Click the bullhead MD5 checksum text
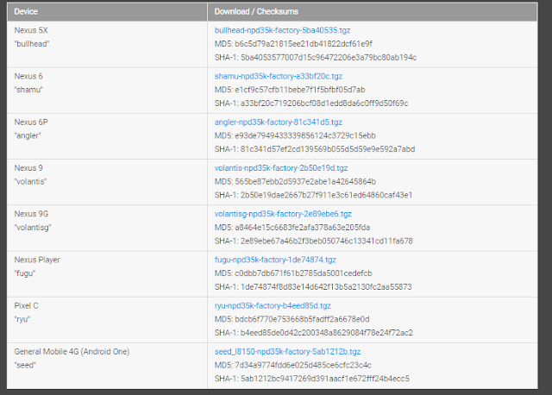This screenshot has height=395, width=552. [293, 44]
